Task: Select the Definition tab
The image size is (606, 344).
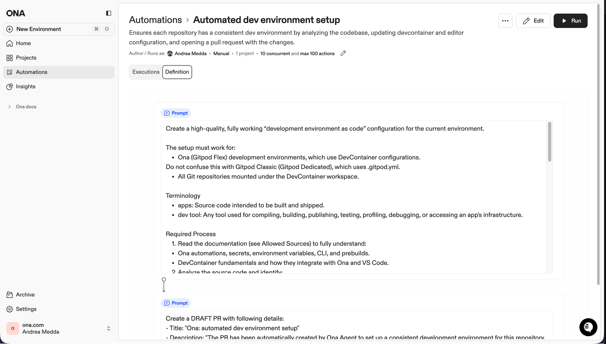Action: (177, 72)
